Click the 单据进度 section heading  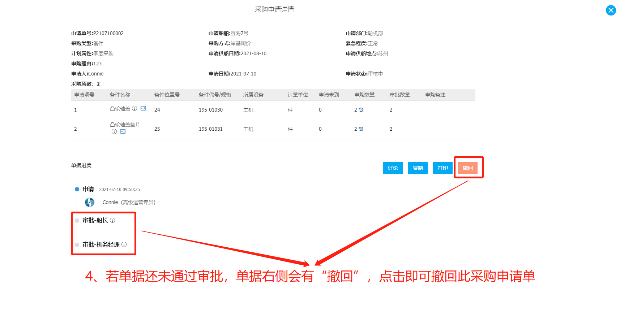pyautogui.click(x=81, y=165)
